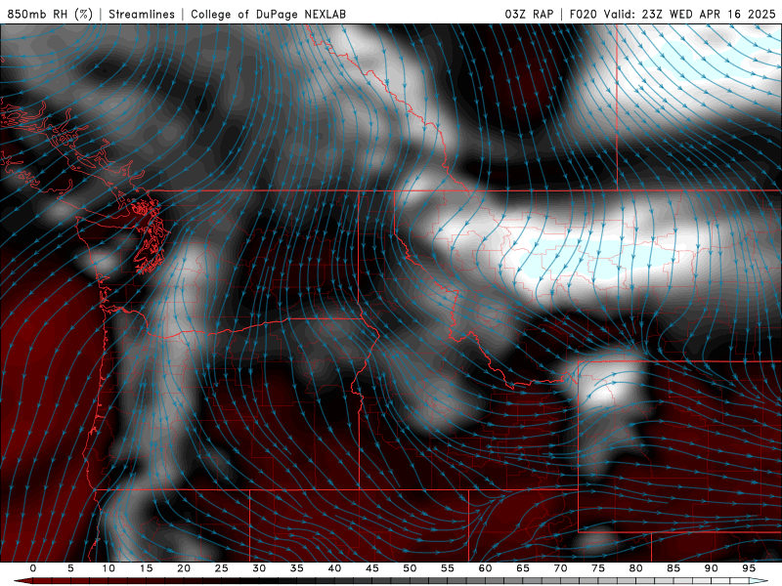Click the color bar value 80
This screenshot has width=782, height=586.
point(636,568)
